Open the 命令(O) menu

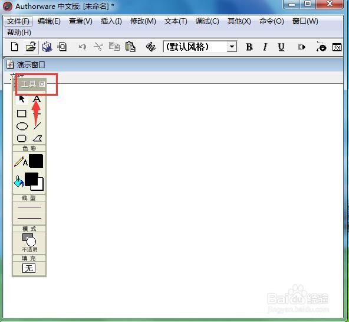272,21
